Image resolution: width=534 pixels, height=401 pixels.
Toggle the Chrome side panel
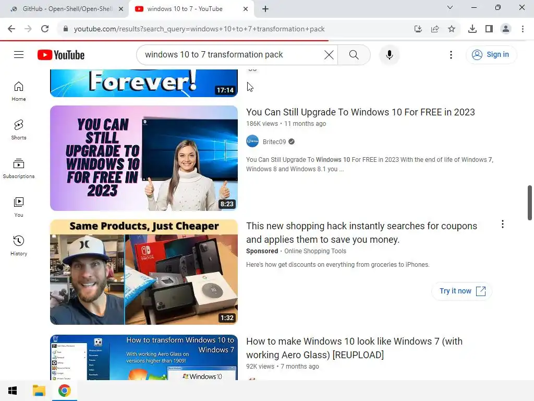pyautogui.click(x=489, y=29)
